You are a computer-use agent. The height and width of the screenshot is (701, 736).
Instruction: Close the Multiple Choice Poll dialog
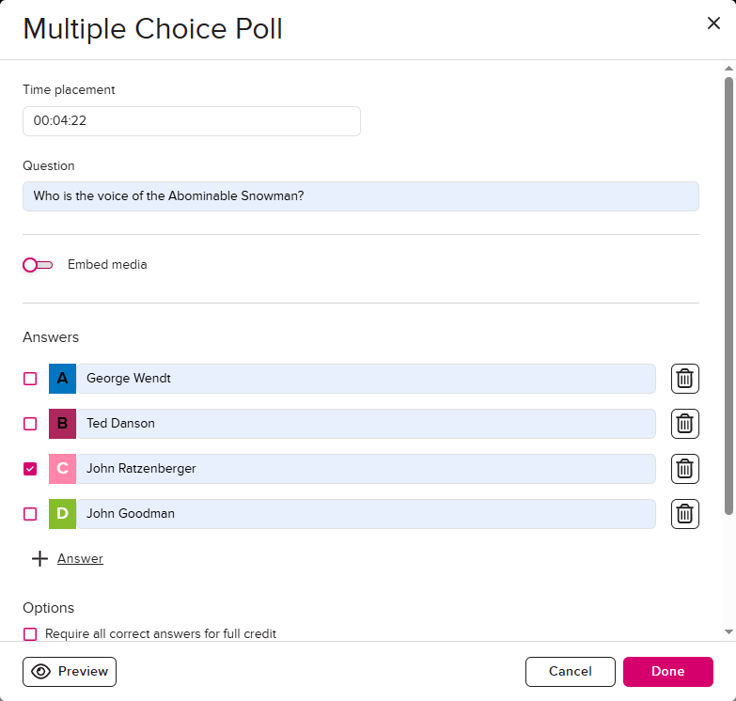click(x=713, y=23)
